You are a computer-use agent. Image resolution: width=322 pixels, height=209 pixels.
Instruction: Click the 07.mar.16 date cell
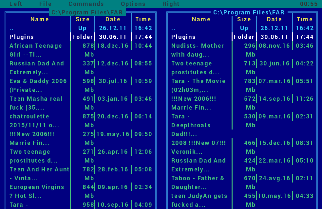coord(274,81)
